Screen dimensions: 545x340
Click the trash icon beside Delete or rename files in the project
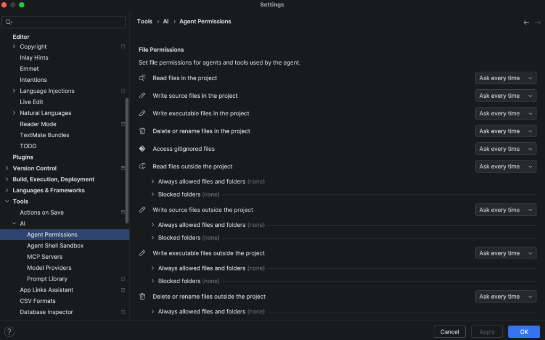point(142,131)
